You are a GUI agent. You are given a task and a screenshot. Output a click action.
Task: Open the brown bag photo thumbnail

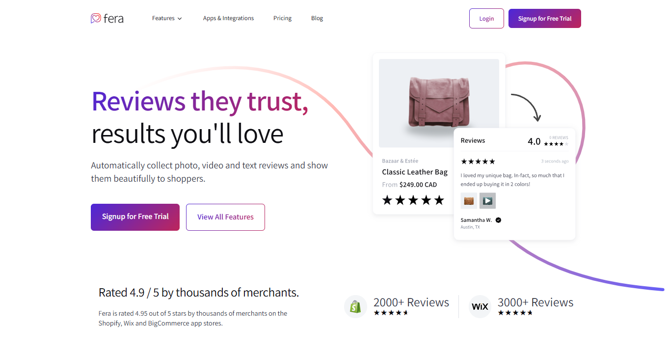[469, 201]
